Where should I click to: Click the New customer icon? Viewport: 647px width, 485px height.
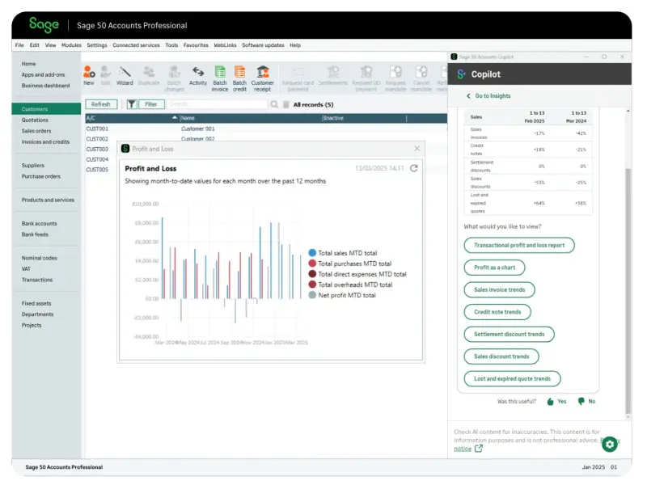click(89, 73)
